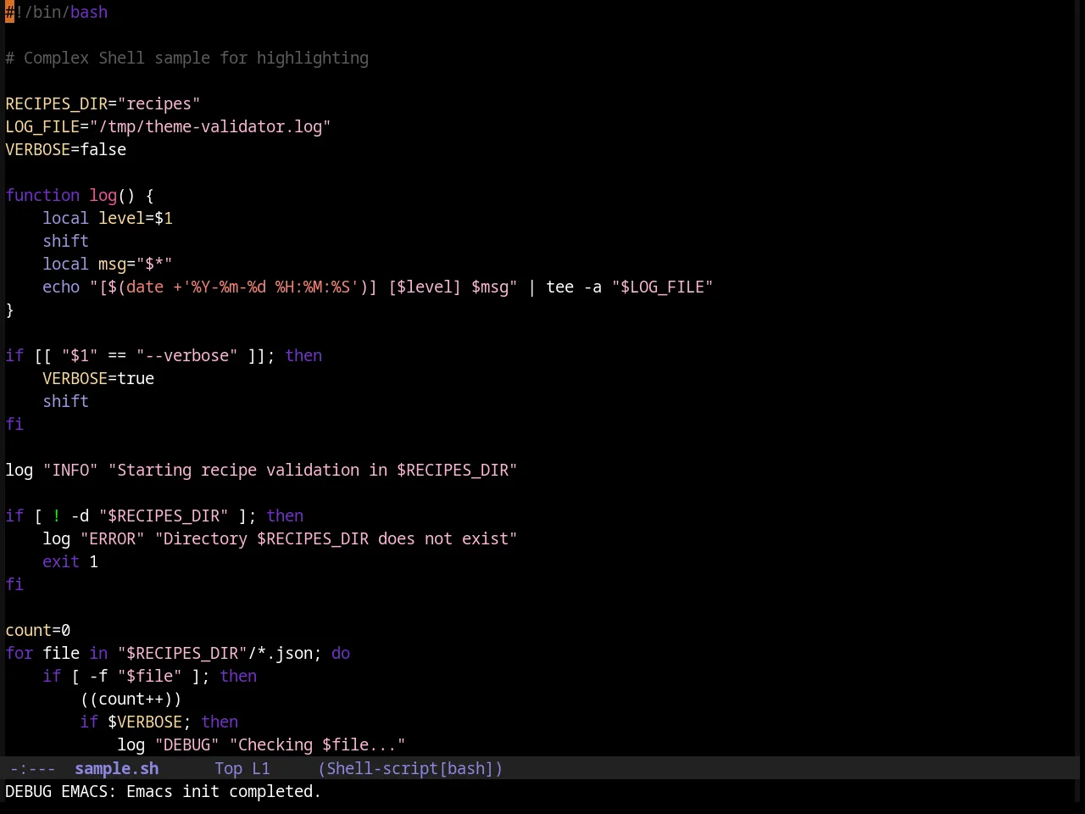Click the VERBOSE=true assignment
Viewport: 1085px width, 814px height.
(98, 379)
